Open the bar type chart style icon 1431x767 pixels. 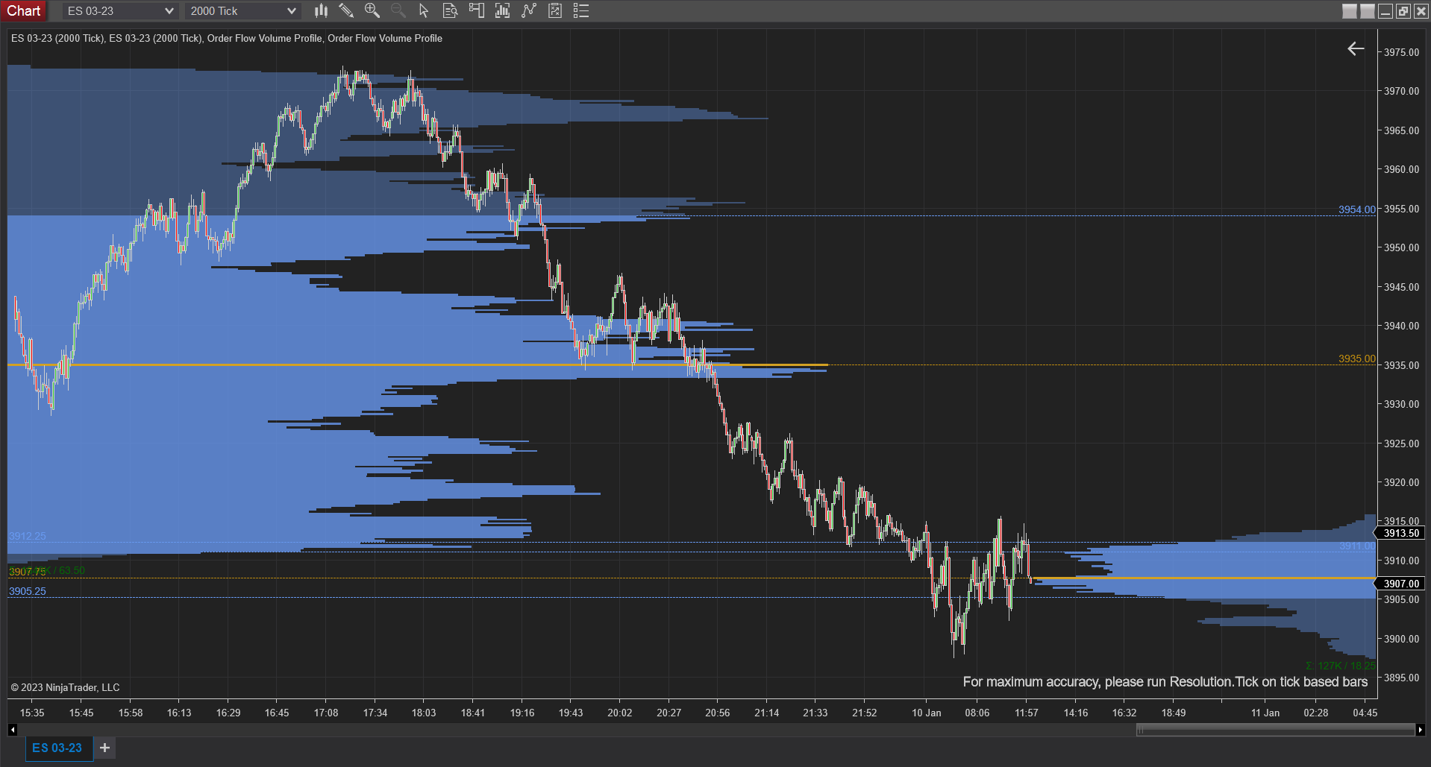321,10
